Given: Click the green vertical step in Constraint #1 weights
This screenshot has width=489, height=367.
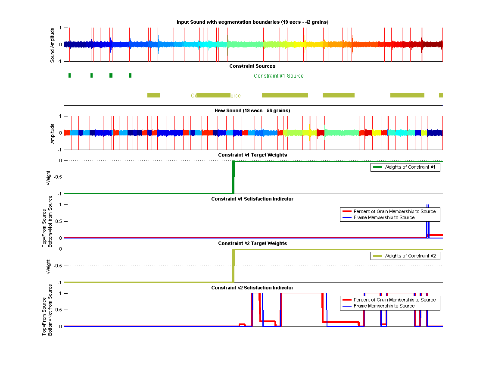Looking at the screenshot, I should coord(233,177).
